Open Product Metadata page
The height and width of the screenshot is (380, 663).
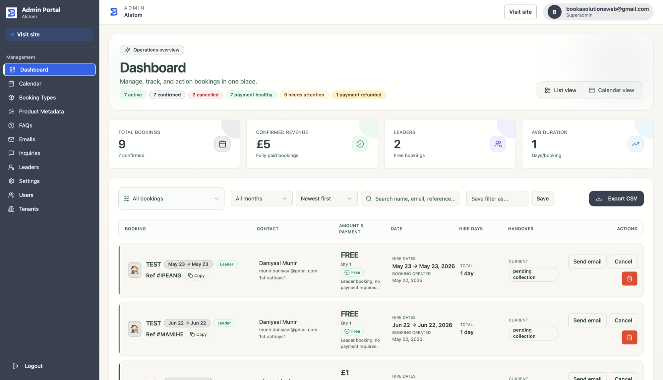pyautogui.click(x=49, y=112)
